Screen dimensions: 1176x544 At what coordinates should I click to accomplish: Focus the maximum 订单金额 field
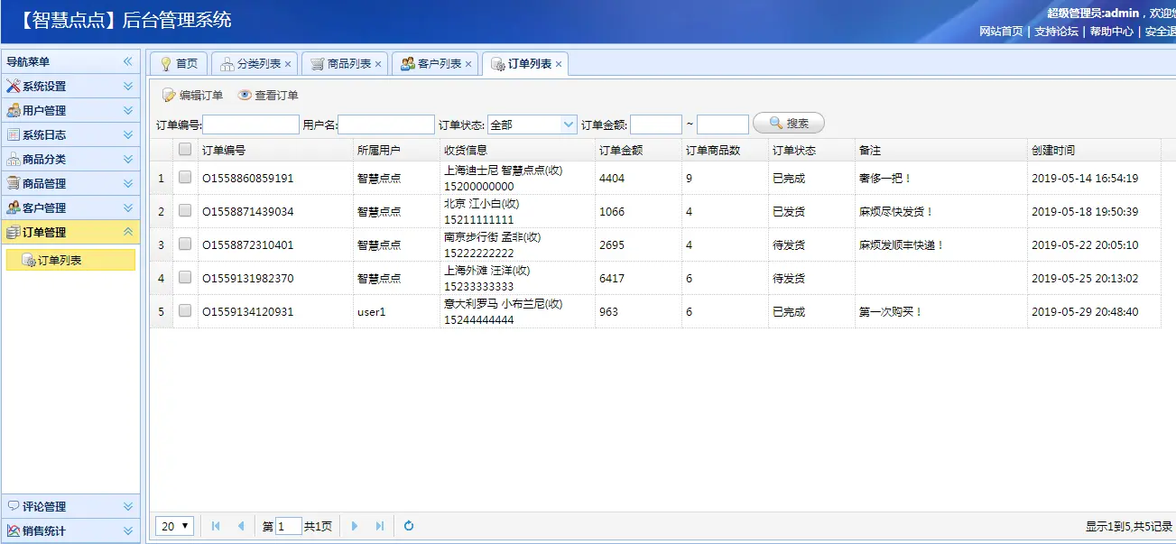723,124
